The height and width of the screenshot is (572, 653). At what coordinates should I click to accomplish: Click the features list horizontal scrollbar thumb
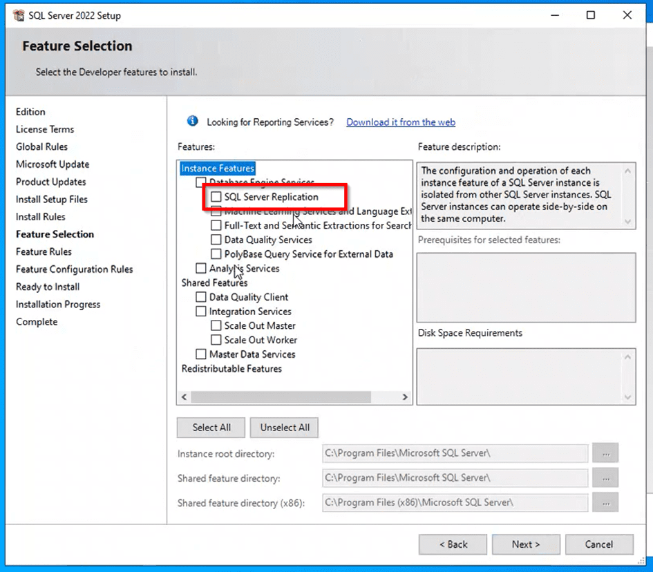[281, 397]
